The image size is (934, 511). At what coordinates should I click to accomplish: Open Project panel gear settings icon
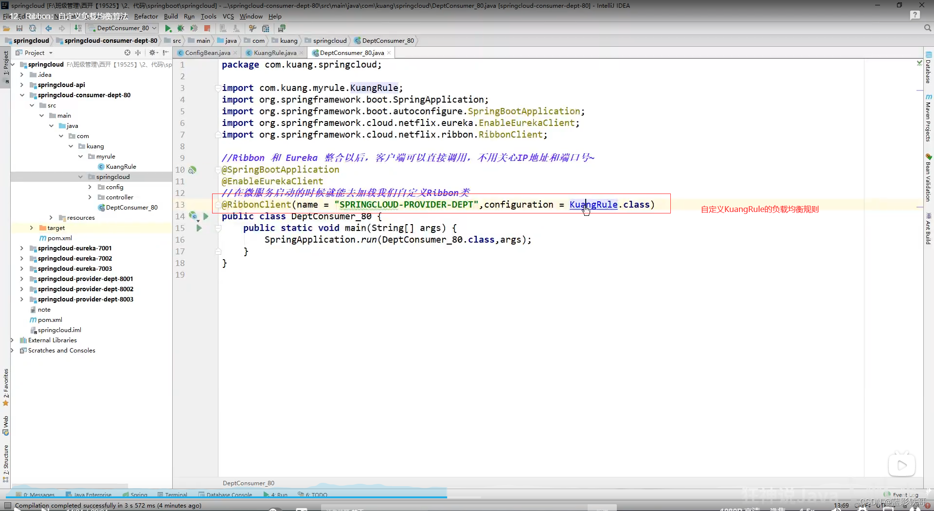153,53
